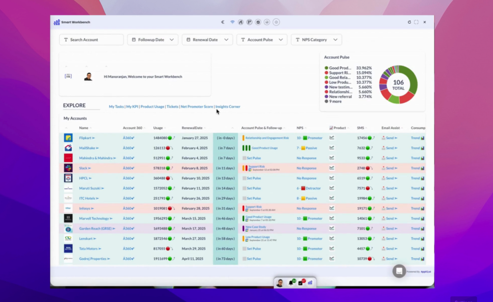Open the Account Pulse filter dropdown

pyautogui.click(x=261, y=39)
